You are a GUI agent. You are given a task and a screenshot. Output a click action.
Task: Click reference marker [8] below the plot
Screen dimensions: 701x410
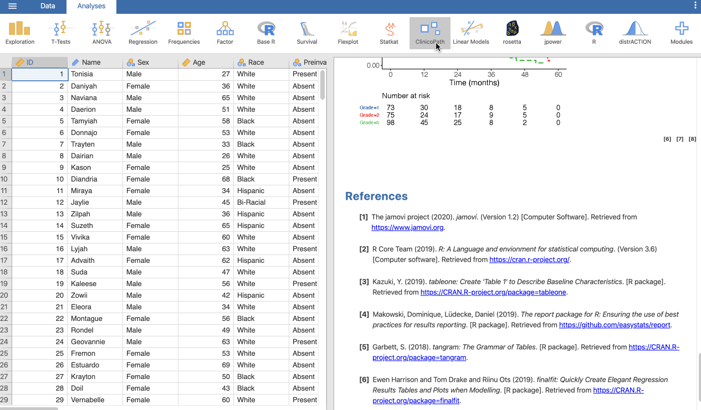(x=692, y=139)
